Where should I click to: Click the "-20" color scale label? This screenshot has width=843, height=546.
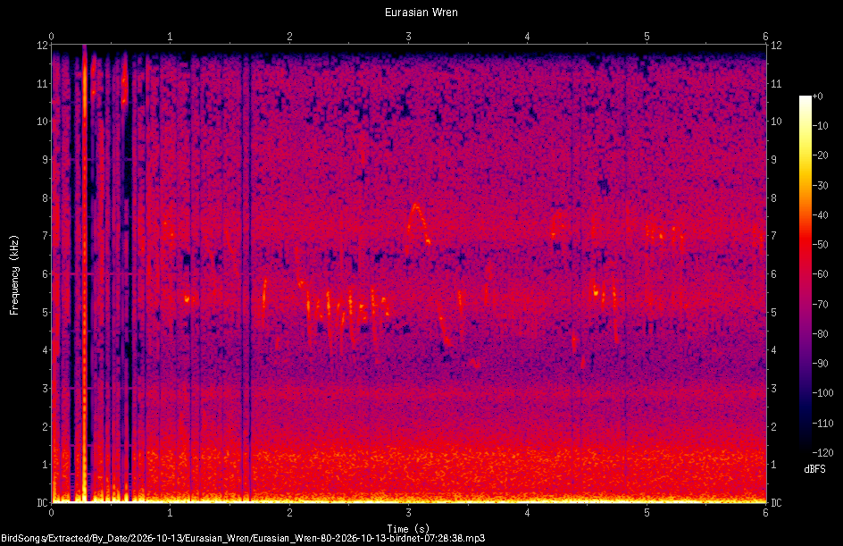tap(820, 155)
